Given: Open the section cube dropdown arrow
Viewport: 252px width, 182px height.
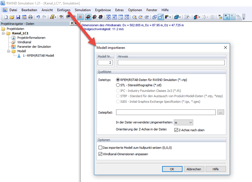Looking at the screenshot, I should [x=200, y=17].
